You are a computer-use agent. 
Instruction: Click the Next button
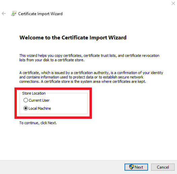point(136,167)
